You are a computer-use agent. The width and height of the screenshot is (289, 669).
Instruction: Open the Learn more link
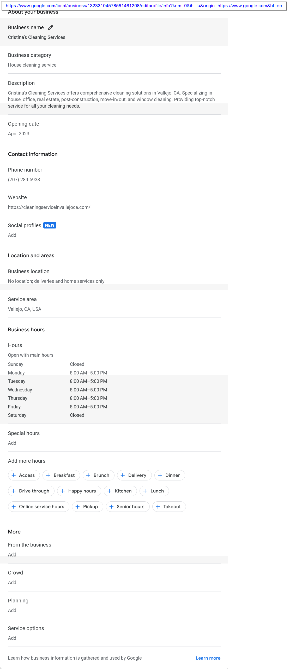[x=208, y=658]
